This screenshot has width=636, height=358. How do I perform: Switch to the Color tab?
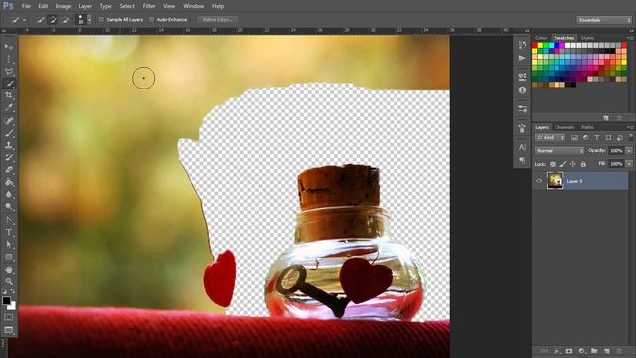[x=541, y=38]
